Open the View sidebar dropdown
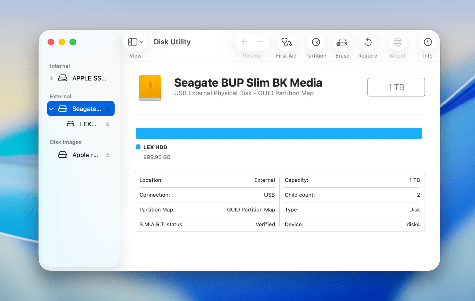Viewport: 475px width, 301px height. tap(135, 42)
